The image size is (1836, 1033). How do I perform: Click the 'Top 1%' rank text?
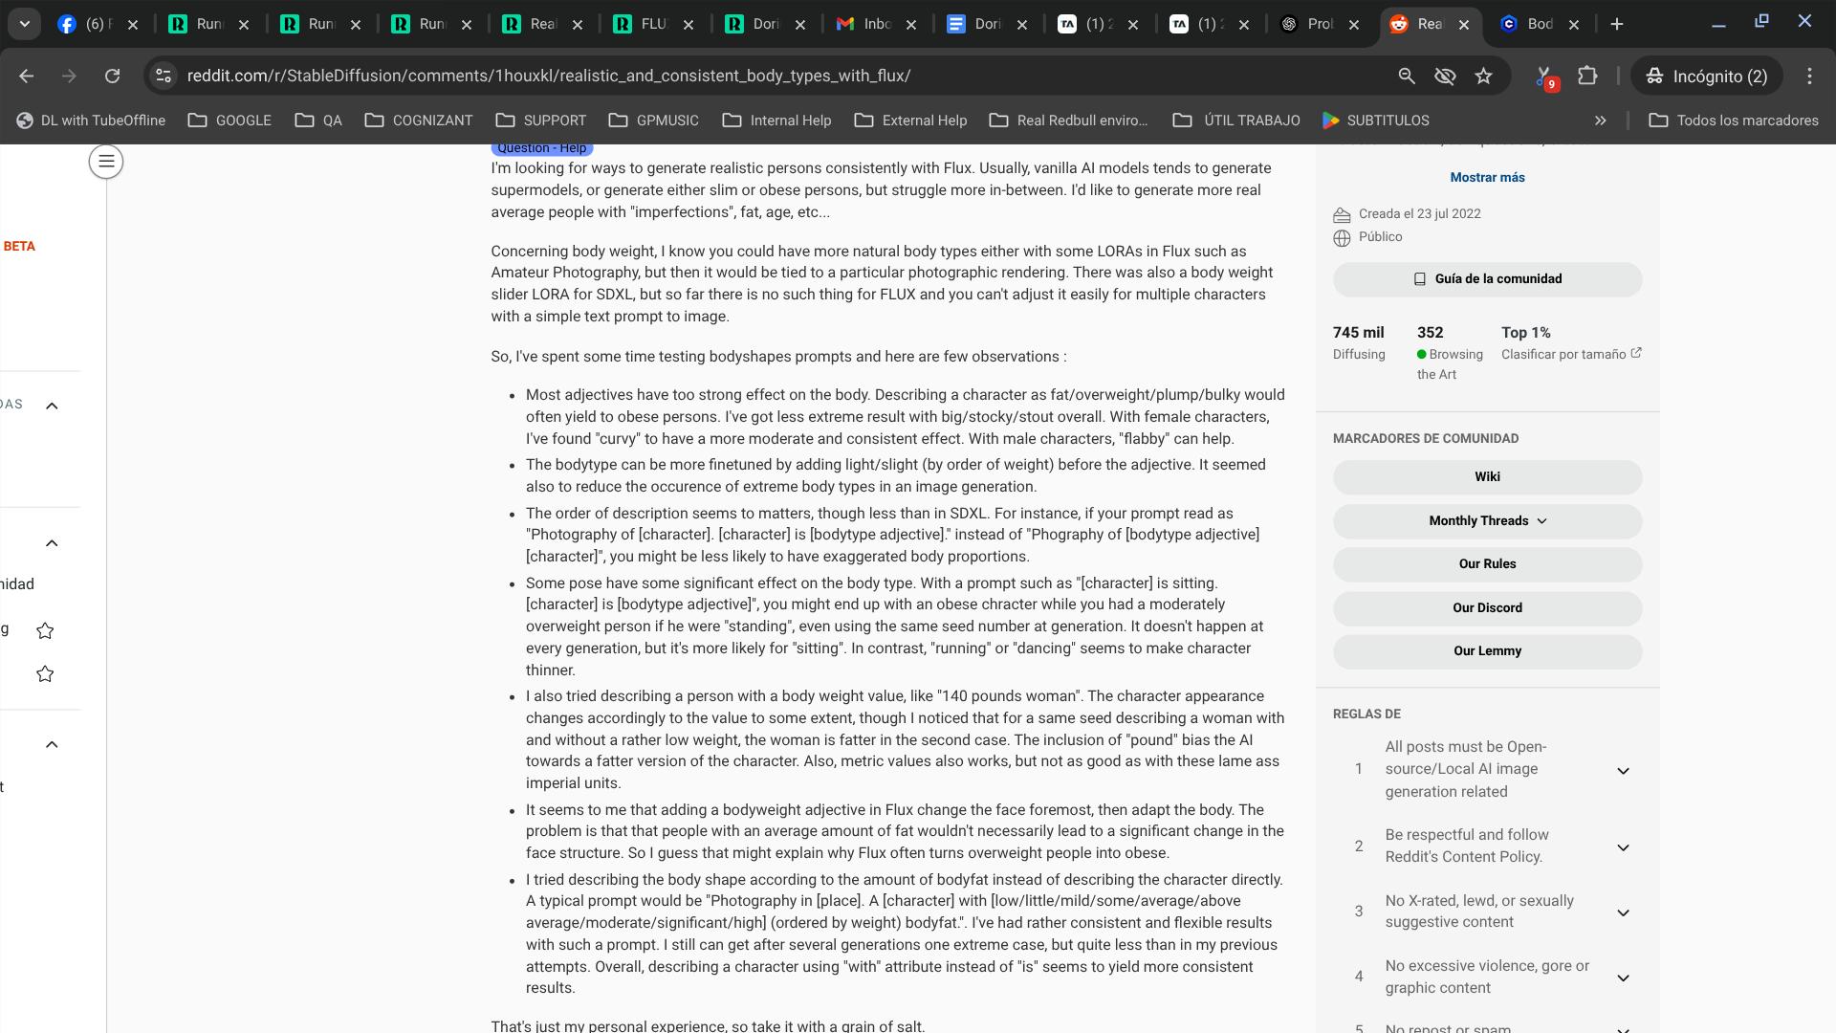point(1526,333)
